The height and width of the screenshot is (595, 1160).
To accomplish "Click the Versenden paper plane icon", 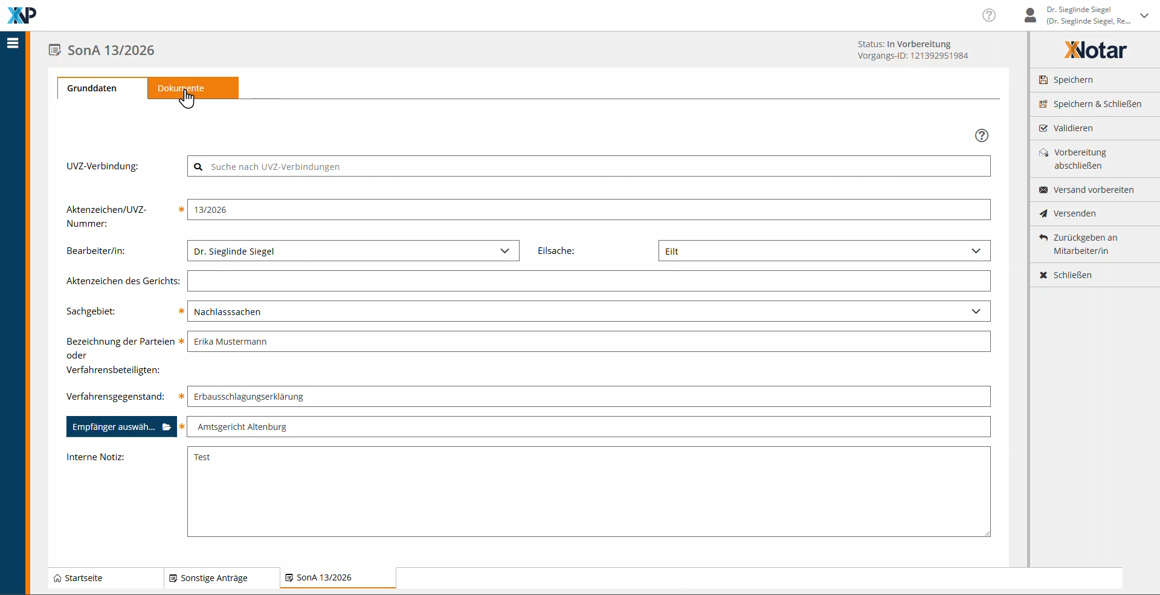I will pos(1043,213).
